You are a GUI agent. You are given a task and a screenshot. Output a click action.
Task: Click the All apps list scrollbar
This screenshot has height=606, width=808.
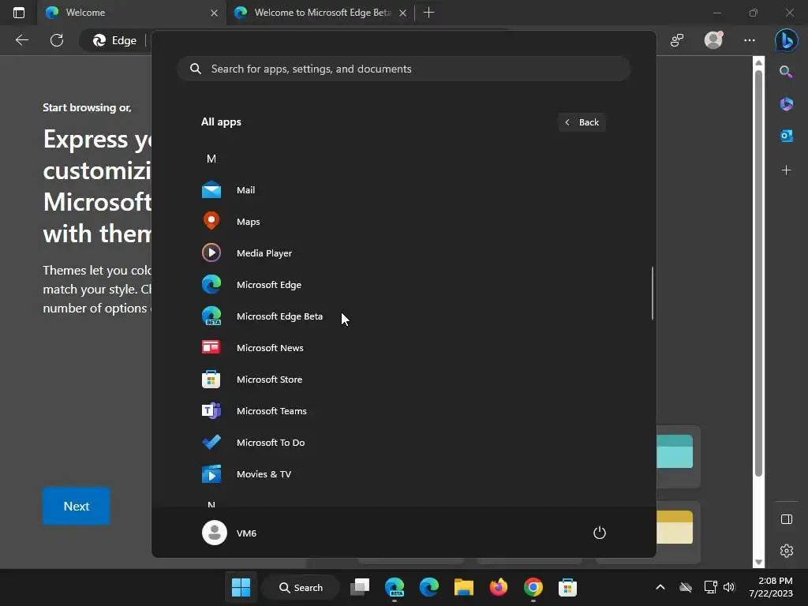pos(653,293)
